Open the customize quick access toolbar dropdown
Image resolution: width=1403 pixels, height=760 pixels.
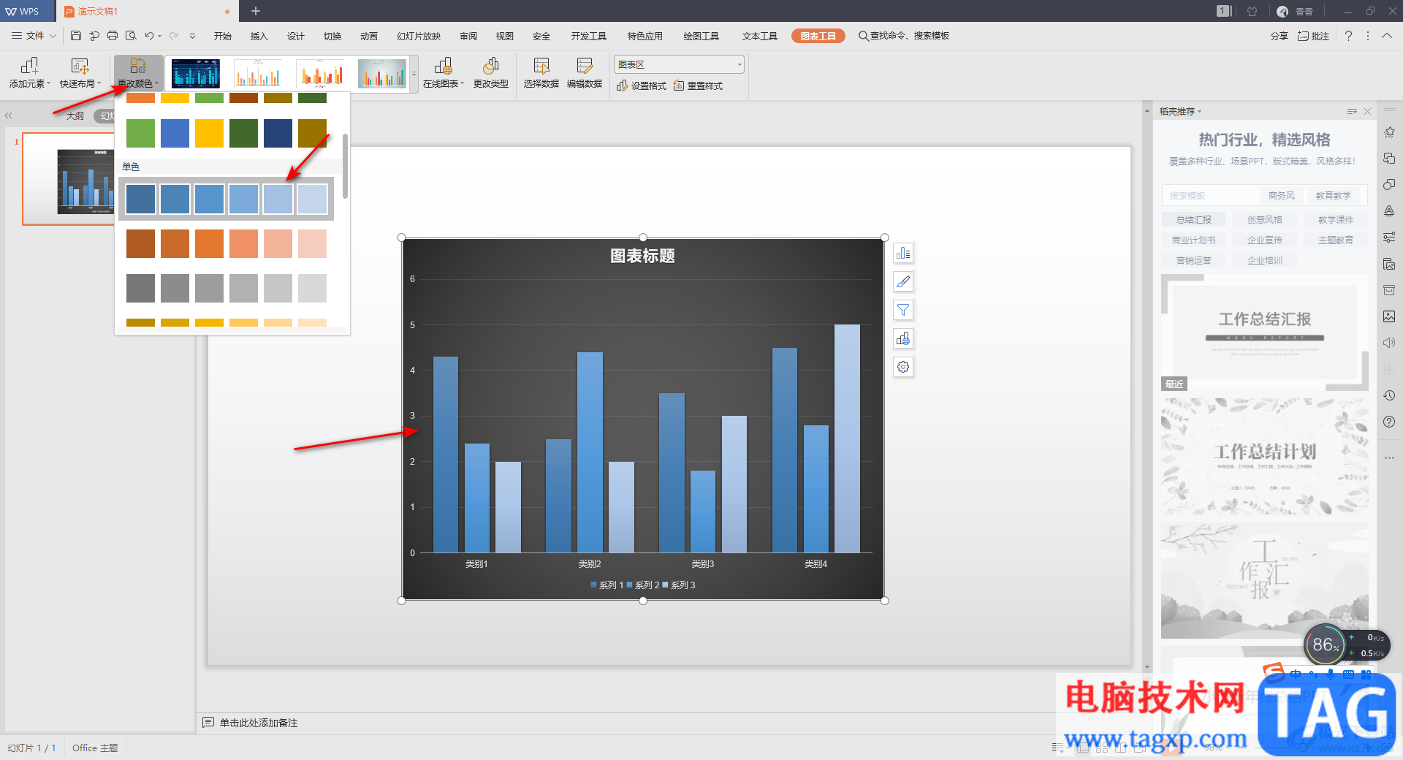pos(192,36)
